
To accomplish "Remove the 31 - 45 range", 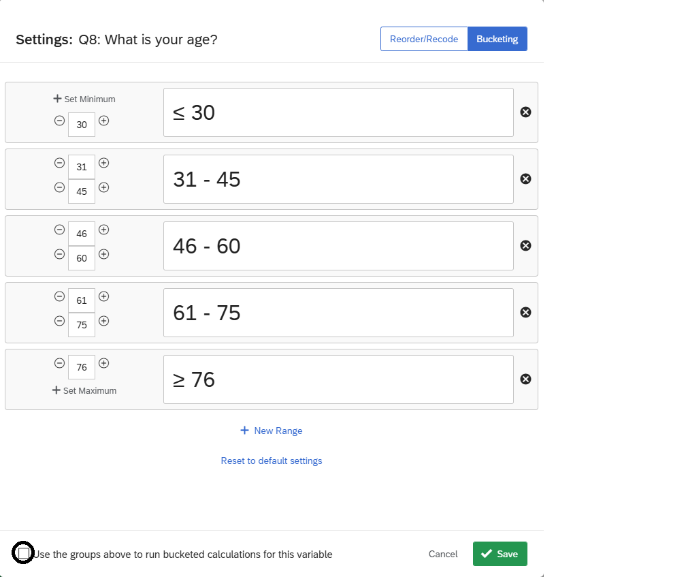I will [x=525, y=178].
